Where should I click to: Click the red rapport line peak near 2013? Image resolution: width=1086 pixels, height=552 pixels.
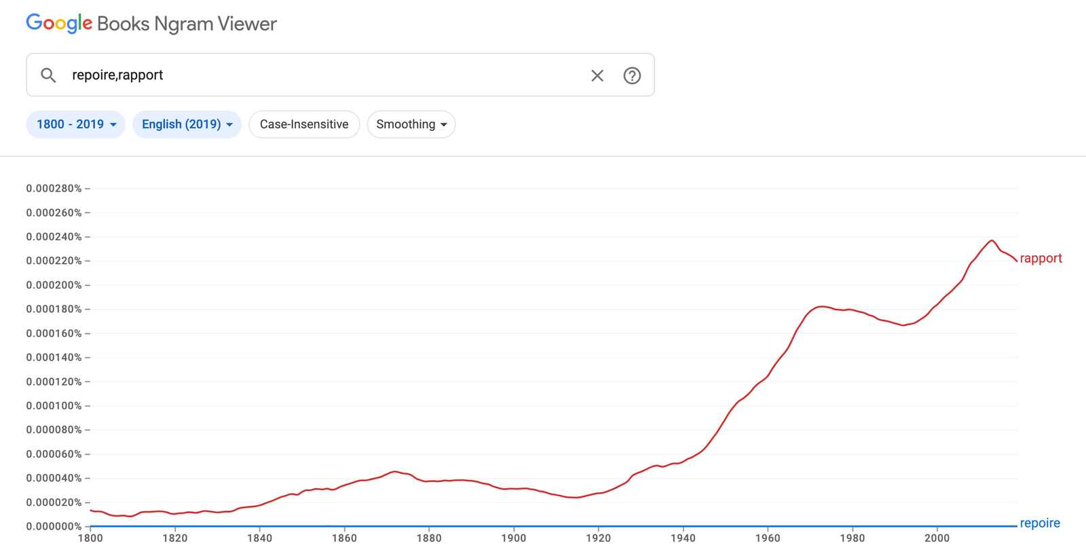(992, 240)
